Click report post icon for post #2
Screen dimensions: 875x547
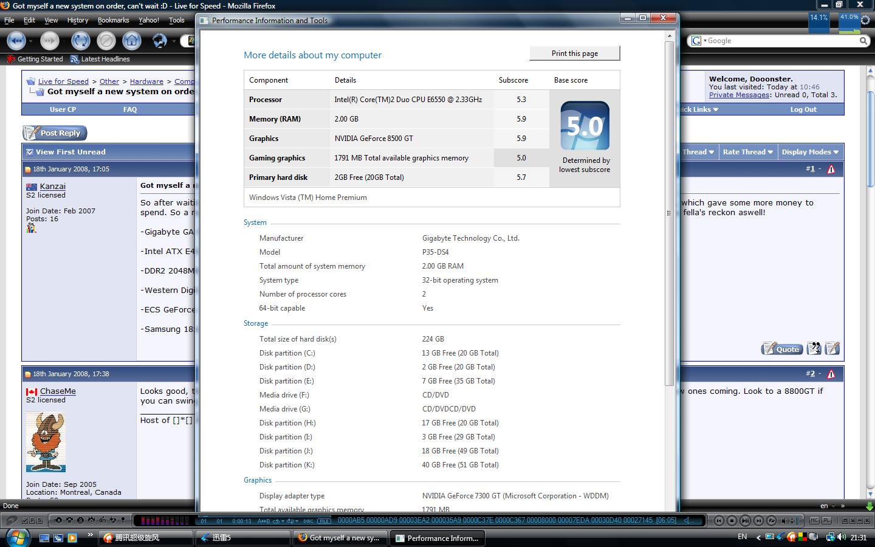pyautogui.click(x=831, y=374)
